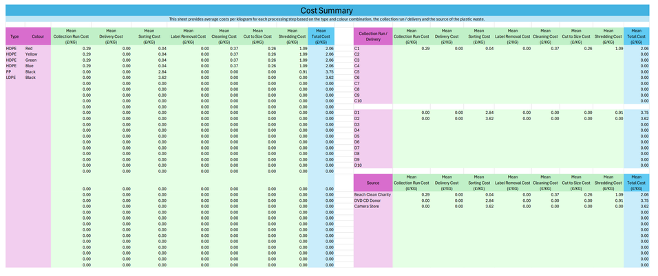Click the Beach Clean Charity cell
Image resolution: width=658 pixels, height=276 pixels.
373,195
